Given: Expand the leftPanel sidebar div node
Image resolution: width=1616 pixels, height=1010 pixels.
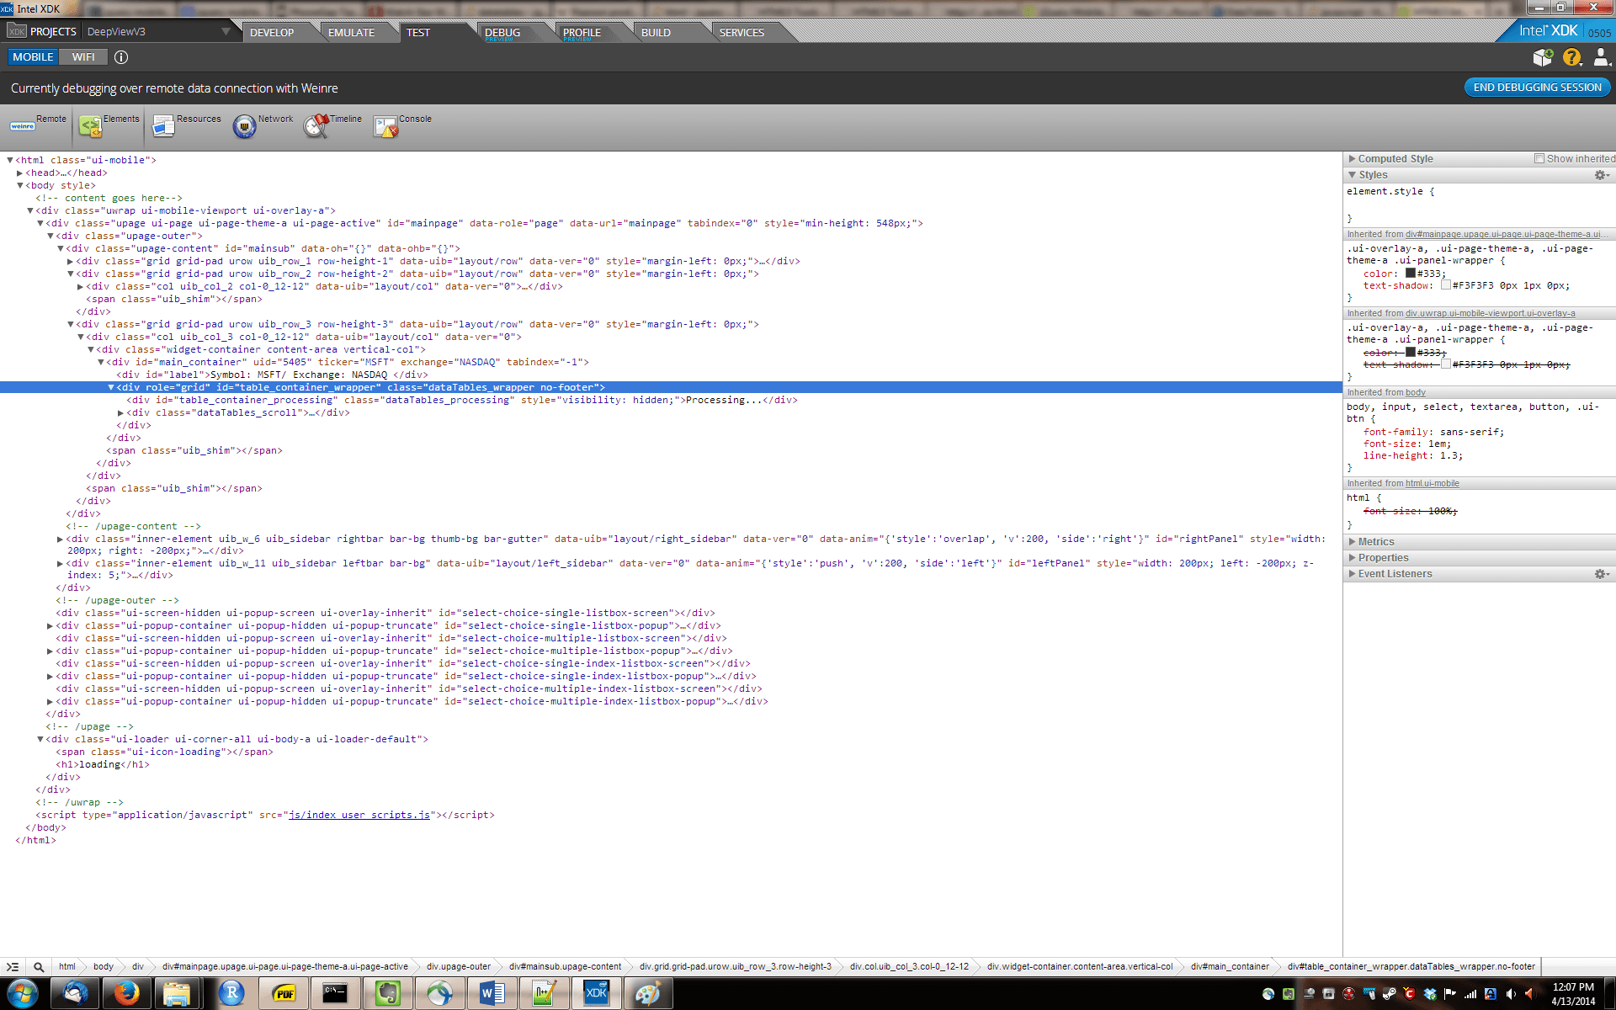Looking at the screenshot, I should pyautogui.click(x=61, y=564).
